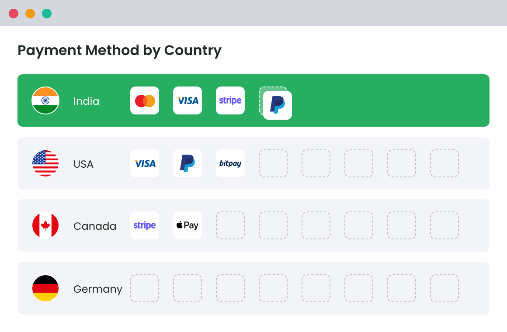The width and height of the screenshot is (507, 332).
Task: Click the VISA icon for India
Action: [188, 100]
